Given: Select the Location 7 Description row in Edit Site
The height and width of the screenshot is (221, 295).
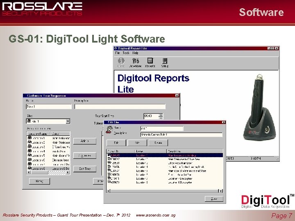Looking at the screenshot, I should coord(165,178).
